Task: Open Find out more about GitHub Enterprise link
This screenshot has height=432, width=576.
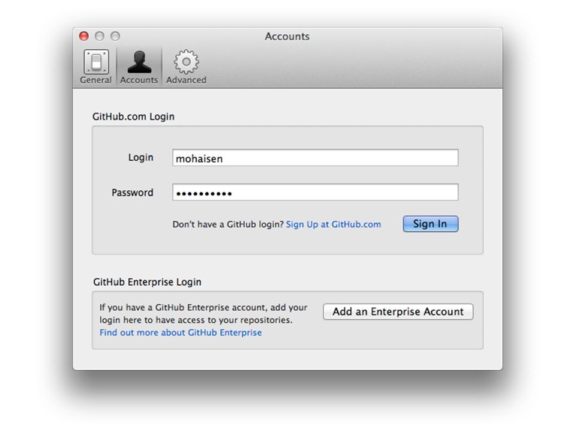Action: click(181, 332)
